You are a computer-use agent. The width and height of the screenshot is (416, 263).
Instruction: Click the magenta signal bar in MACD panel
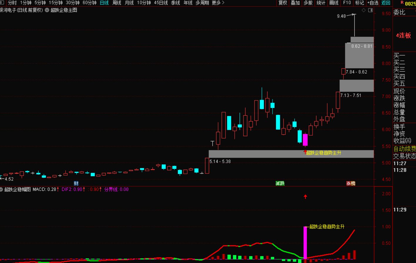coord(305,242)
